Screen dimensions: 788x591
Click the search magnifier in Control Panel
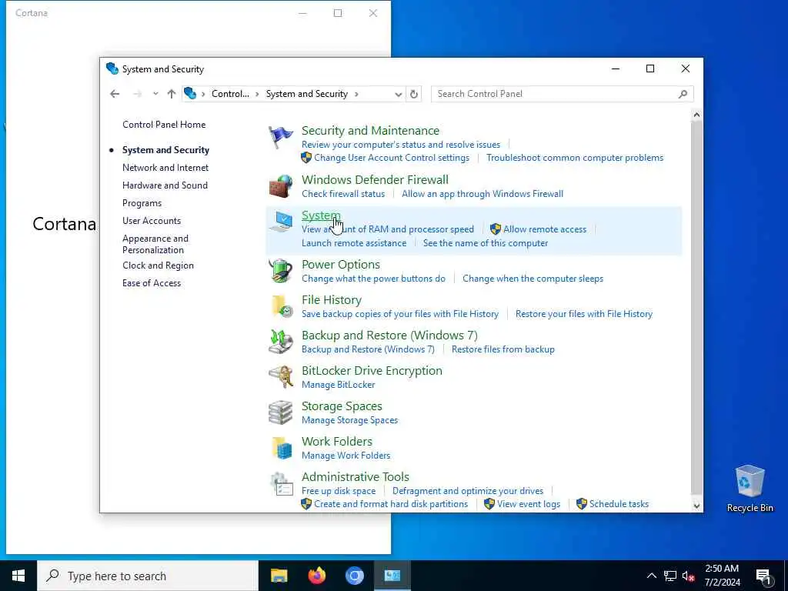coord(683,94)
